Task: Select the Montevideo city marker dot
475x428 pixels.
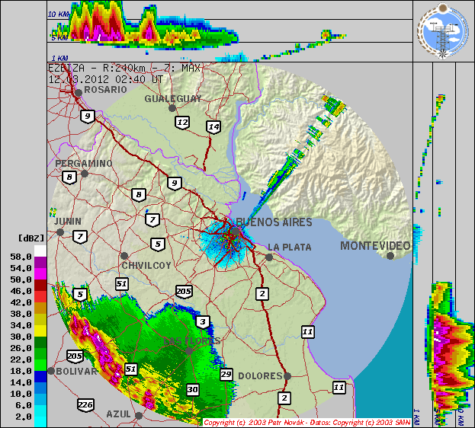Action: 390,256
